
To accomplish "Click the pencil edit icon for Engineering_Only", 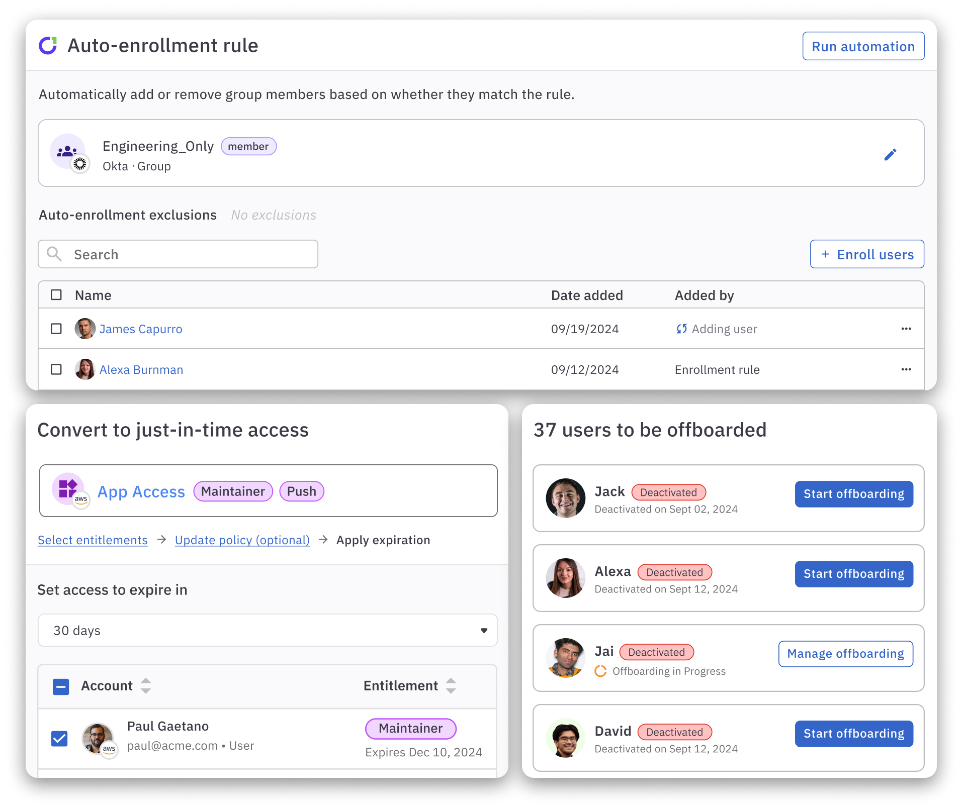I will (890, 154).
